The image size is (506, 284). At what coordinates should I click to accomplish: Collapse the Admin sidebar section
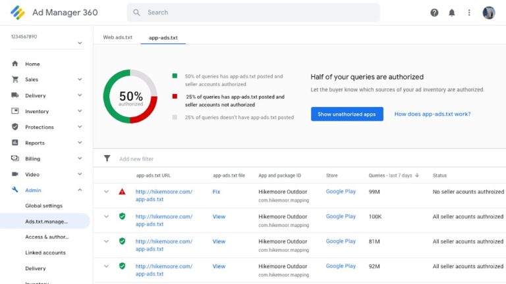point(80,190)
